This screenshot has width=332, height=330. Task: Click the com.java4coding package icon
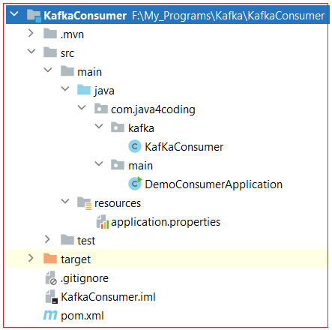point(101,109)
